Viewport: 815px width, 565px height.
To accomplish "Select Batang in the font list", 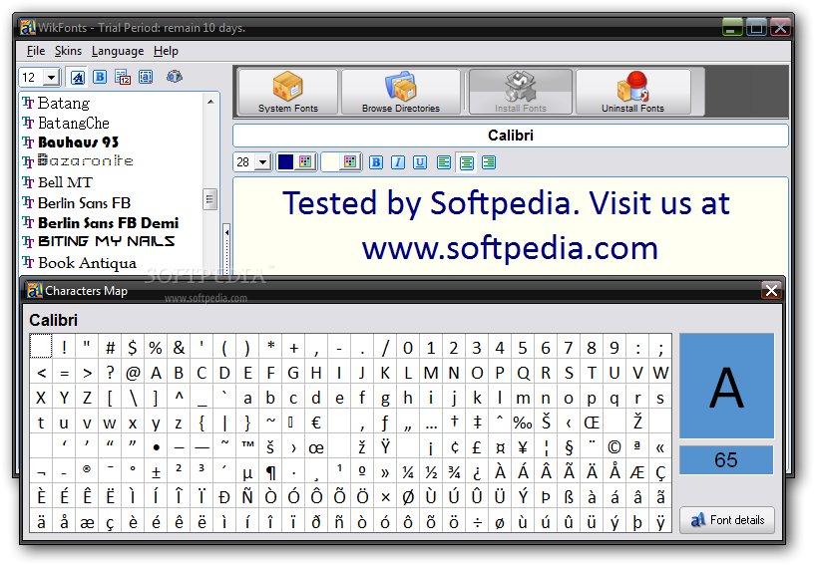I will coord(64,103).
